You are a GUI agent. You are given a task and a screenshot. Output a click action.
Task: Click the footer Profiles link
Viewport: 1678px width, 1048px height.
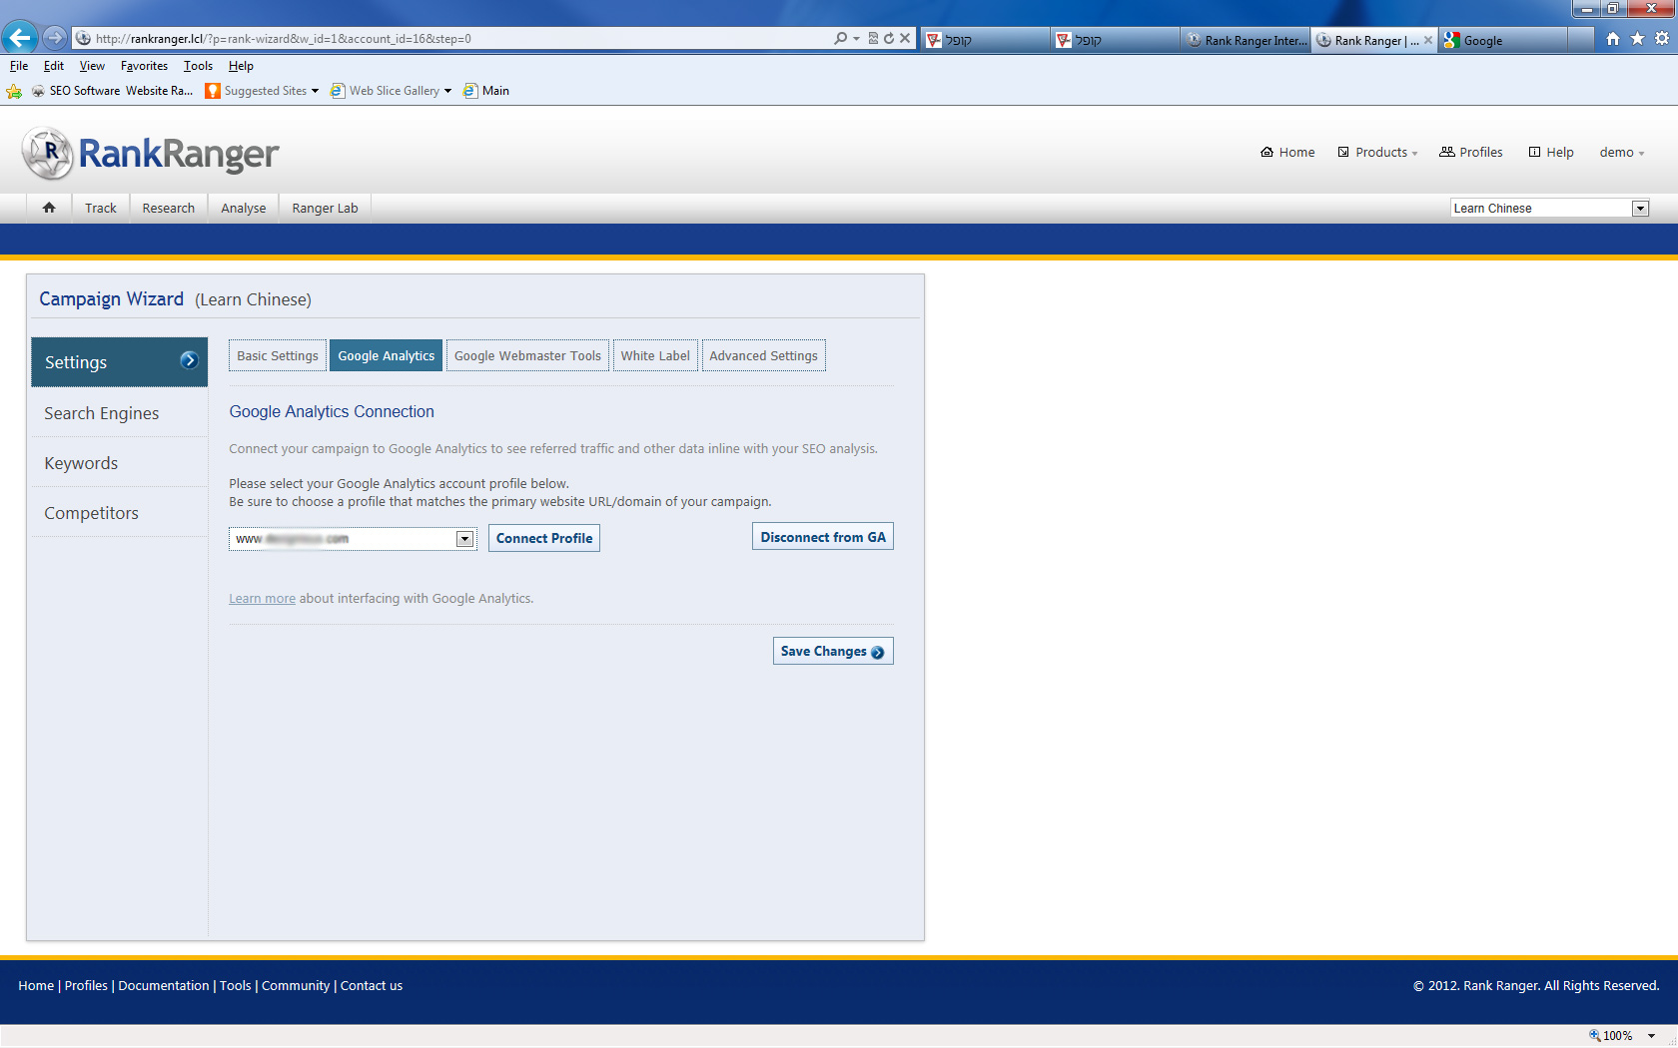86,986
